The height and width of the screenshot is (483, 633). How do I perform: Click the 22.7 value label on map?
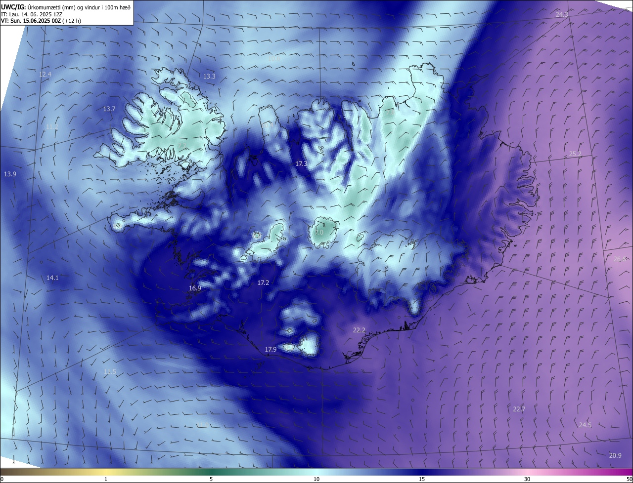coord(519,409)
